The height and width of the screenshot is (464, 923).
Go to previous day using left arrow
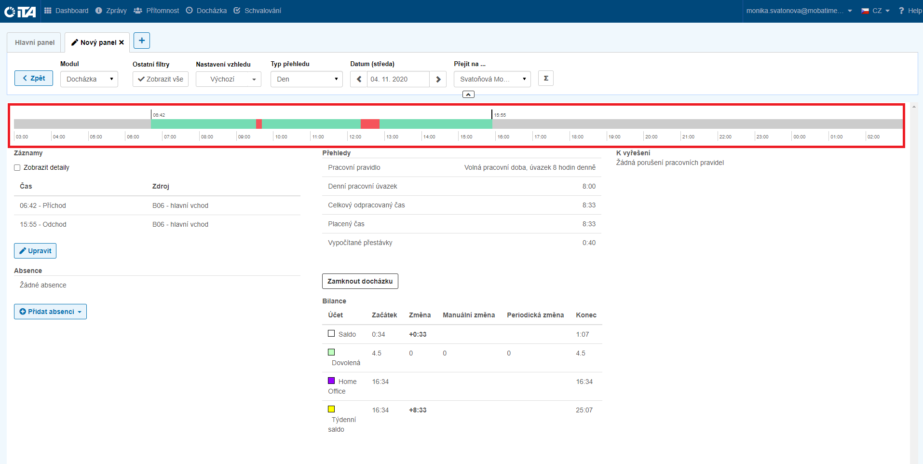coord(359,79)
